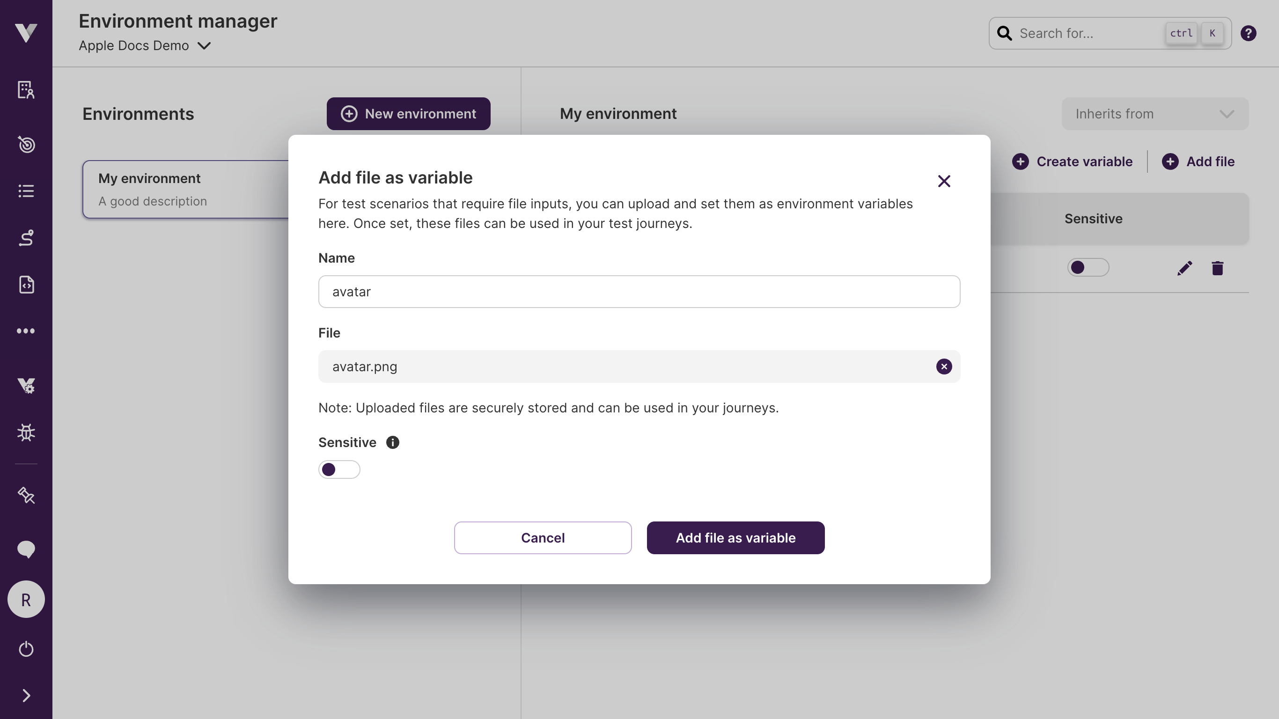
Task: Open the chat bubble icon in sidebar
Action: [26, 549]
